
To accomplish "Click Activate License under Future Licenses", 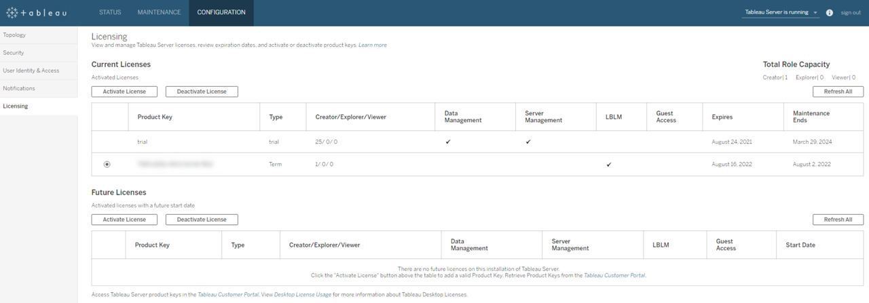I will click(x=124, y=220).
